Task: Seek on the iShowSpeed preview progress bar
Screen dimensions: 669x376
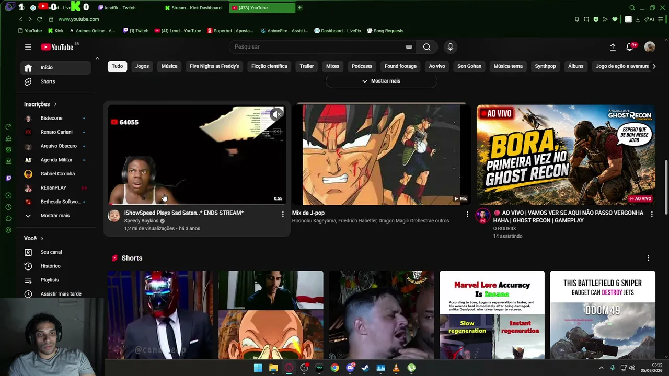Action: click(x=197, y=204)
